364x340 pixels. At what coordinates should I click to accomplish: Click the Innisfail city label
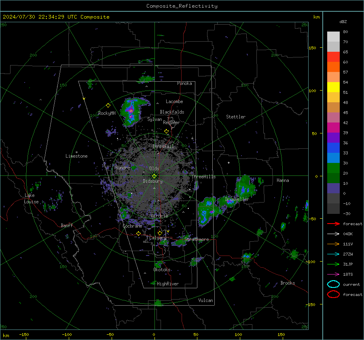pyautogui.click(x=163, y=146)
